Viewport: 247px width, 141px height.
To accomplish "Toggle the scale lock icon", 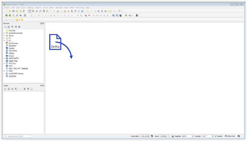I will 173,136.
